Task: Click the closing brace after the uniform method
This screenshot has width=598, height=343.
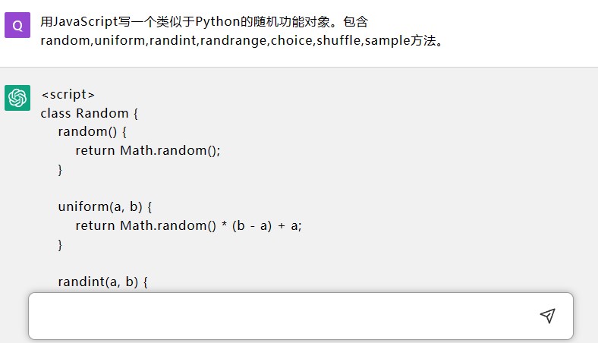Action: (60, 244)
